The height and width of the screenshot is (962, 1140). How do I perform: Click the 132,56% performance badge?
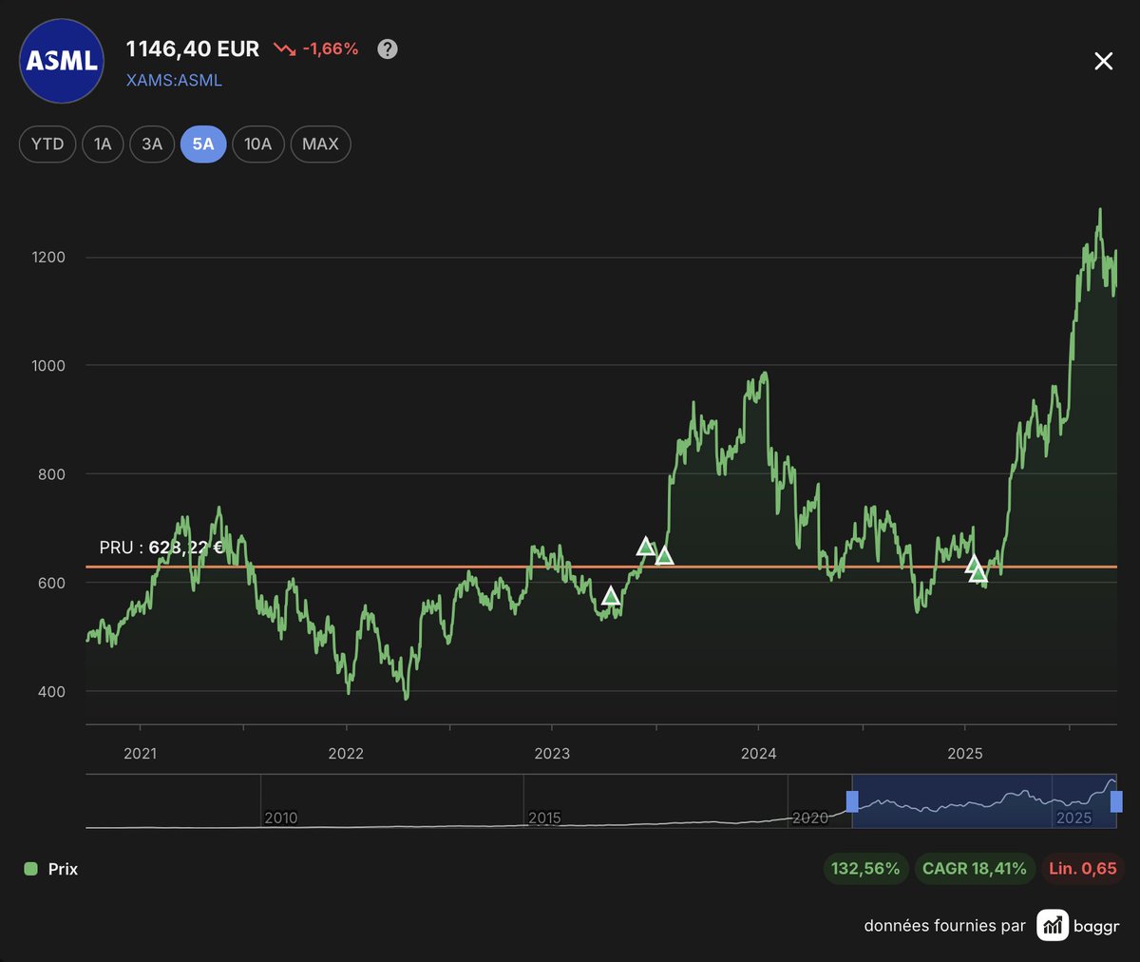point(865,869)
